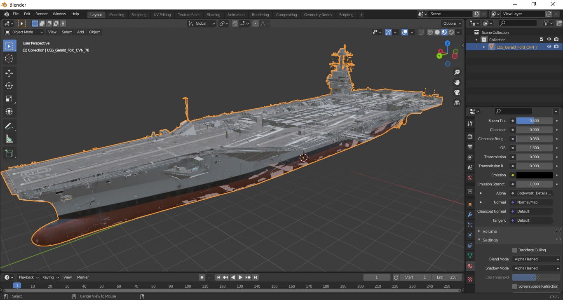Enable Backface Culling checkbox
Viewport: 563px width, 300px height.
click(x=515, y=250)
